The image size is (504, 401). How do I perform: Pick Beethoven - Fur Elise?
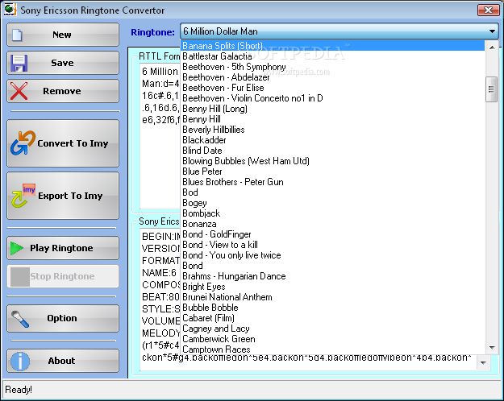click(x=332, y=88)
